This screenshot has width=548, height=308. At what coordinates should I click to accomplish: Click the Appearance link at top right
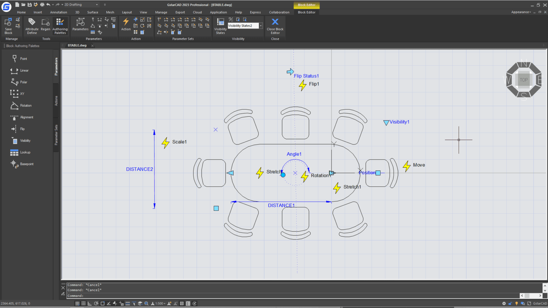[520, 12]
